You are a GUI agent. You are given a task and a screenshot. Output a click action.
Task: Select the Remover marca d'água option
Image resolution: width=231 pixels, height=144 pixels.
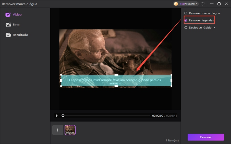[x=202, y=13]
